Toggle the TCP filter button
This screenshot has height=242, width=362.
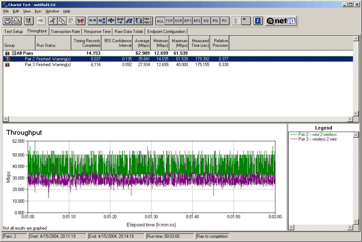[x=169, y=21]
